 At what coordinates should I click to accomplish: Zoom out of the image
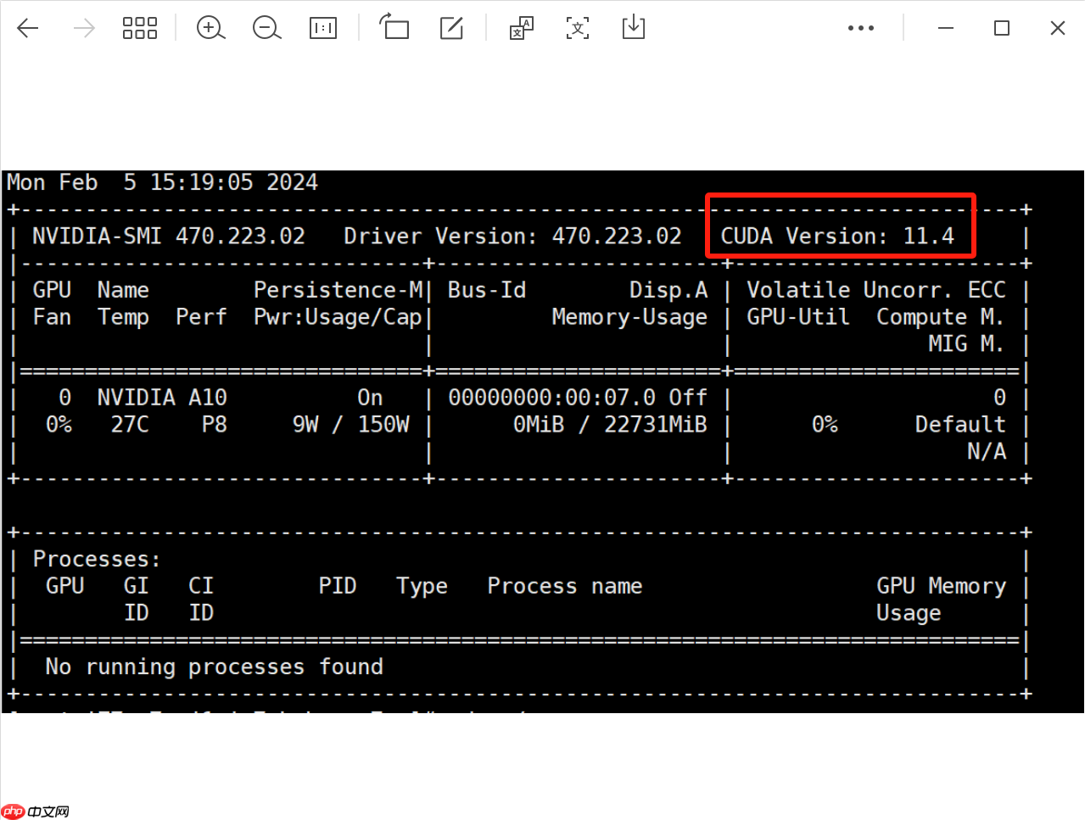click(266, 28)
